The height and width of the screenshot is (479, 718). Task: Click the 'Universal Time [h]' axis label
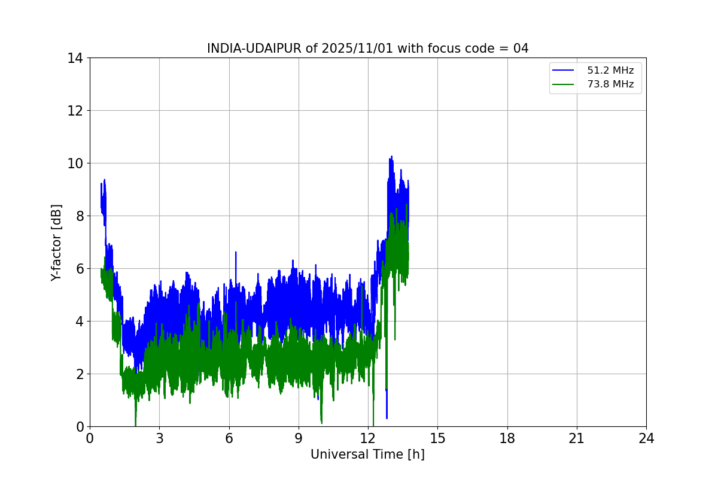tap(367, 454)
